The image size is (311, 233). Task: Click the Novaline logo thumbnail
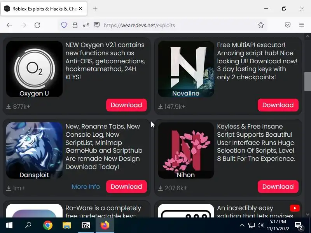tap(186, 69)
